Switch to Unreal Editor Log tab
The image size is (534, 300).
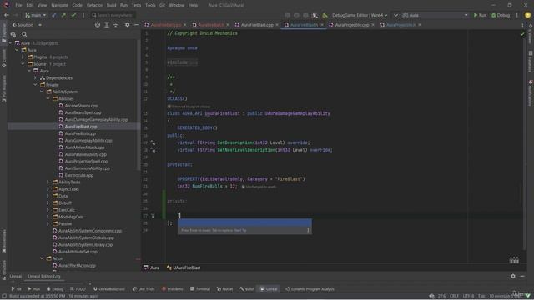pyautogui.click(x=44, y=277)
